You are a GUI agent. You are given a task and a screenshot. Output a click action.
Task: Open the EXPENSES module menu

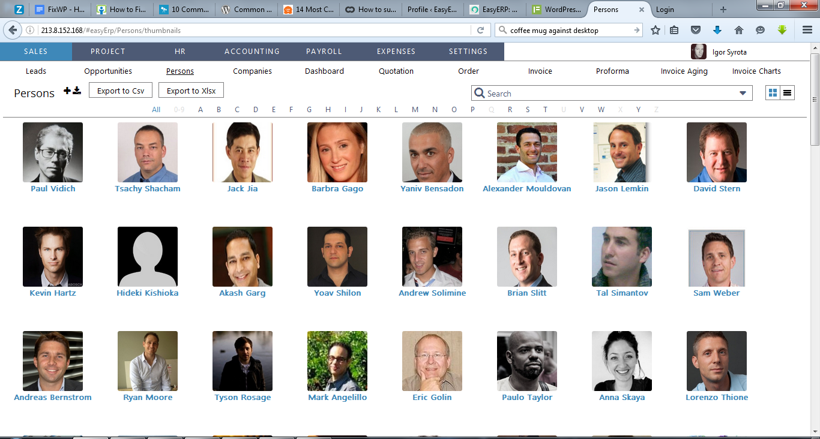click(x=396, y=52)
